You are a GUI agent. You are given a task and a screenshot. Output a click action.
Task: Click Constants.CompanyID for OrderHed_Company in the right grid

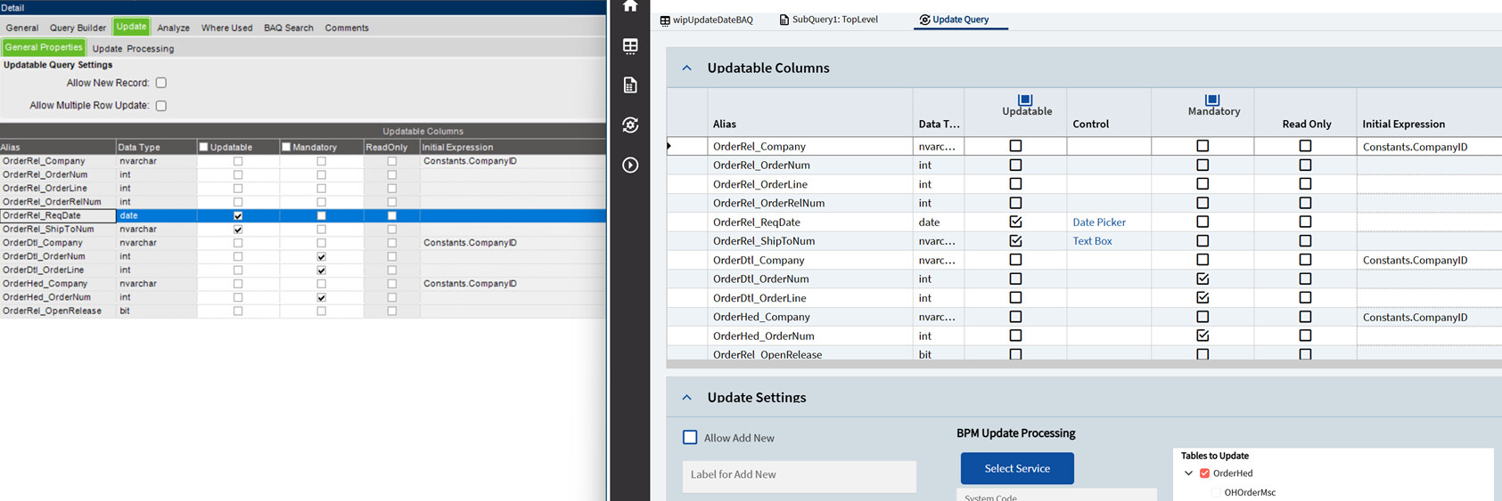point(1415,317)
